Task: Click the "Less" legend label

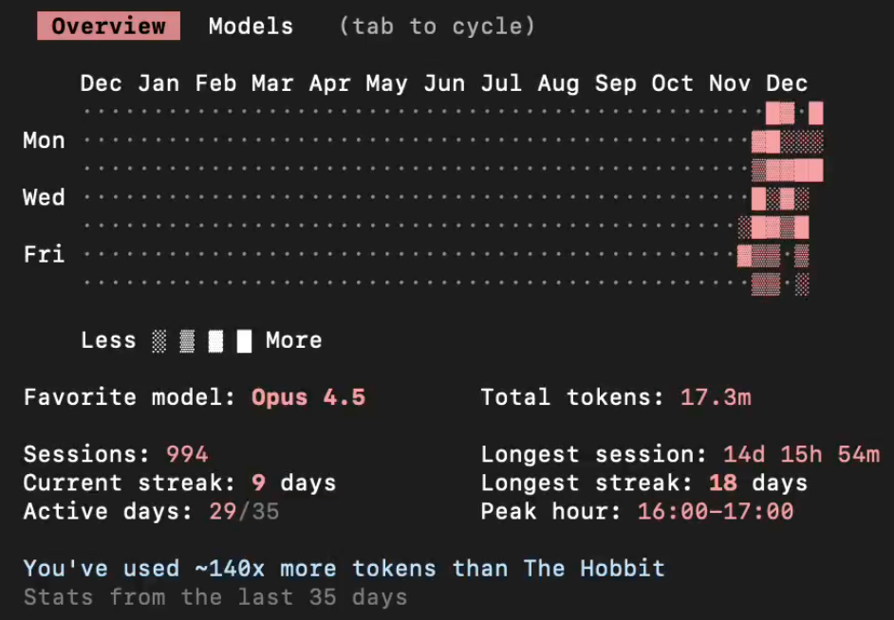Action: [108, 340]
